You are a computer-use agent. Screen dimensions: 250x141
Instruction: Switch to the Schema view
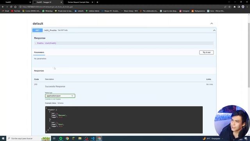tap(61, 103)
